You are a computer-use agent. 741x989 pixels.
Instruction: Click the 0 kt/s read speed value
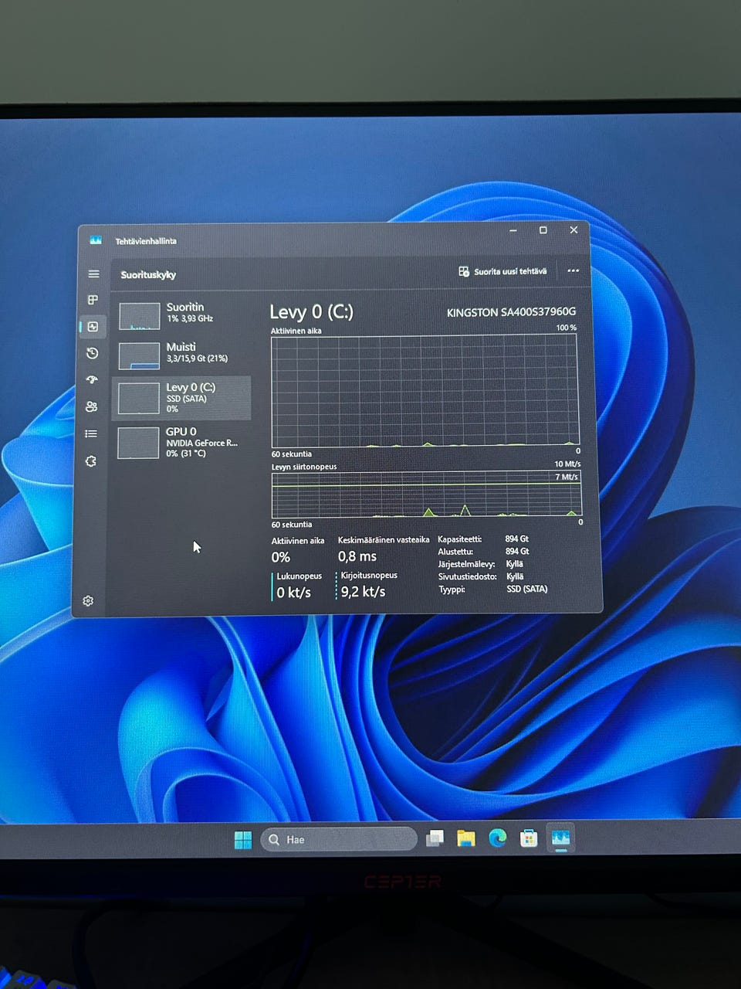click(294, 593)
